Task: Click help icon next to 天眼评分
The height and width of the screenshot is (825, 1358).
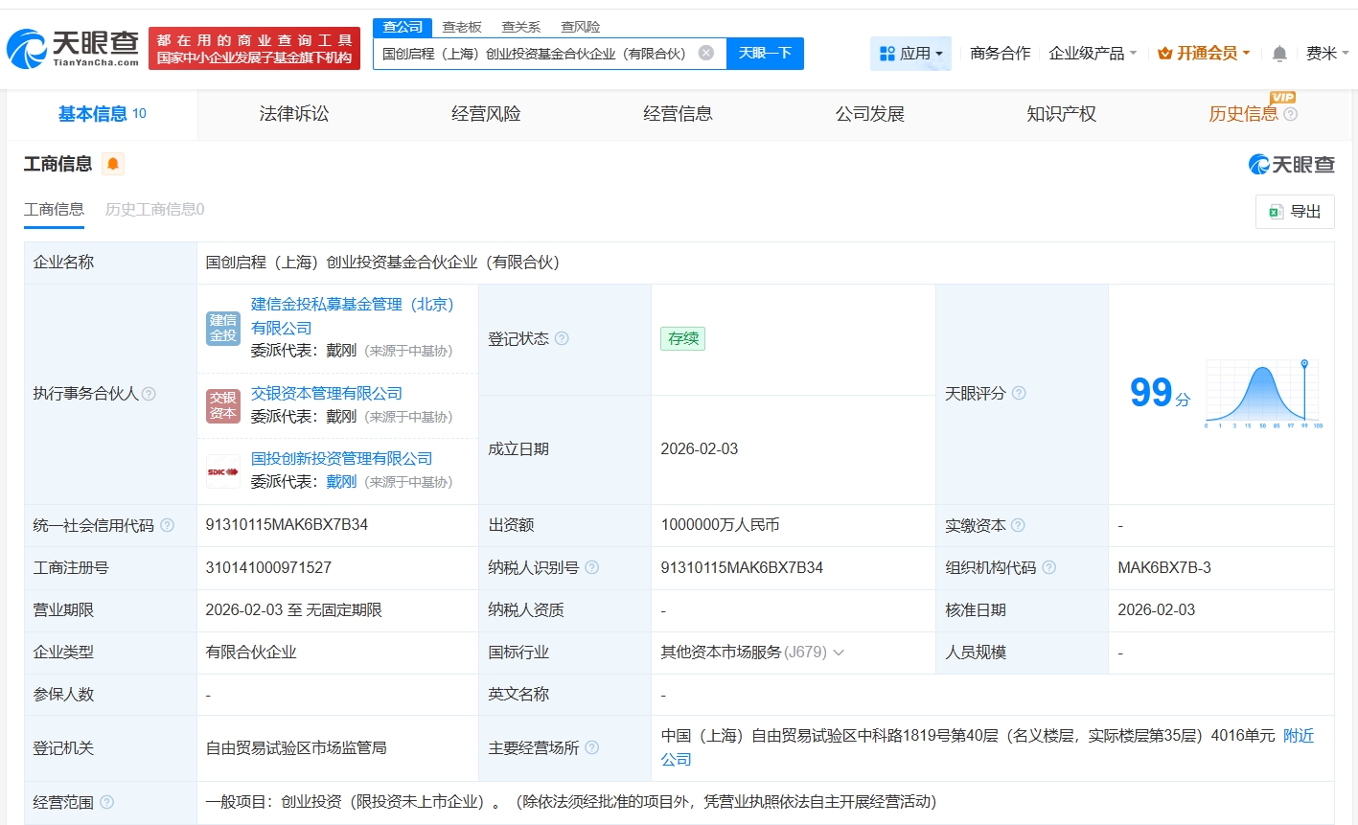Action: click(1019, 393)
